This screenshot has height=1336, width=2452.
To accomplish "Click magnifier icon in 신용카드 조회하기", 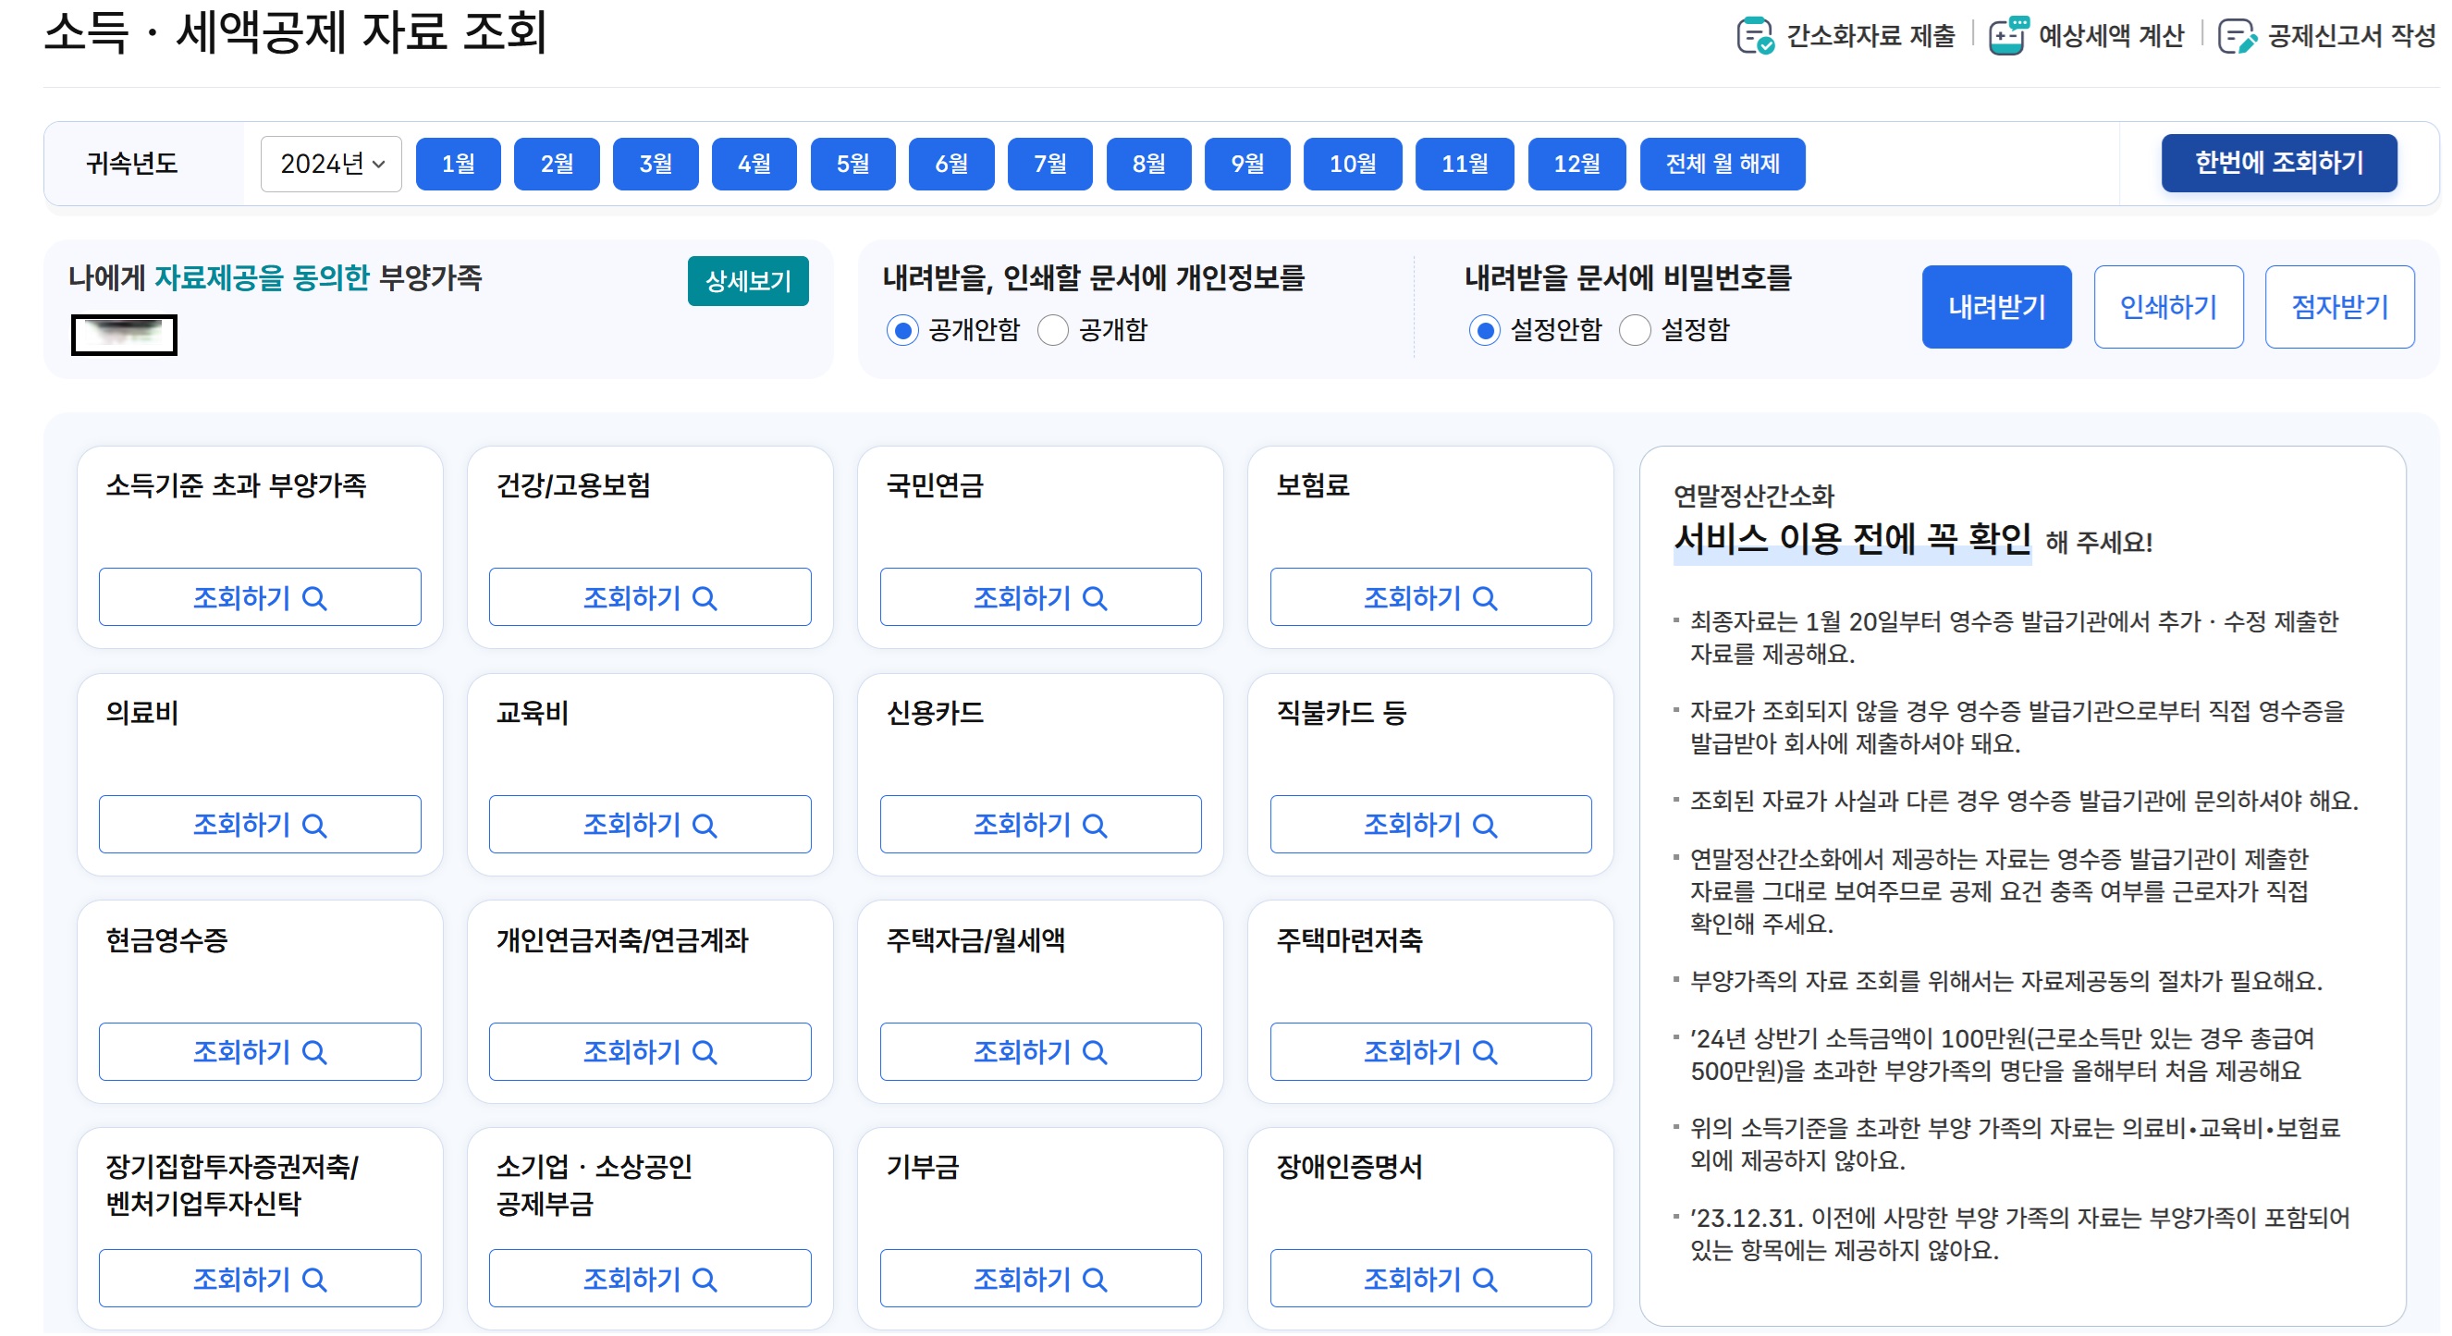I will (1095, 826).
